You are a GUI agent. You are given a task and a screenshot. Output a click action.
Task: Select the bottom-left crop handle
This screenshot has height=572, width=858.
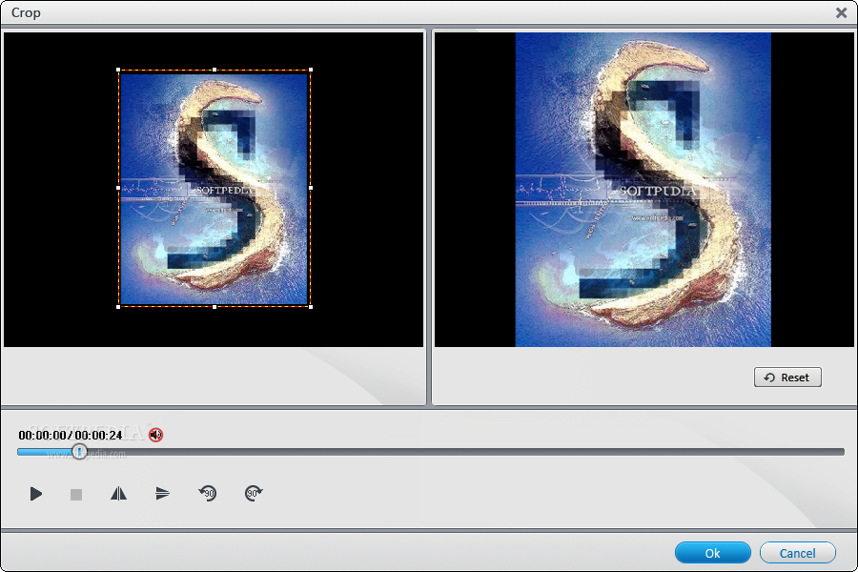tap(119, 307)
